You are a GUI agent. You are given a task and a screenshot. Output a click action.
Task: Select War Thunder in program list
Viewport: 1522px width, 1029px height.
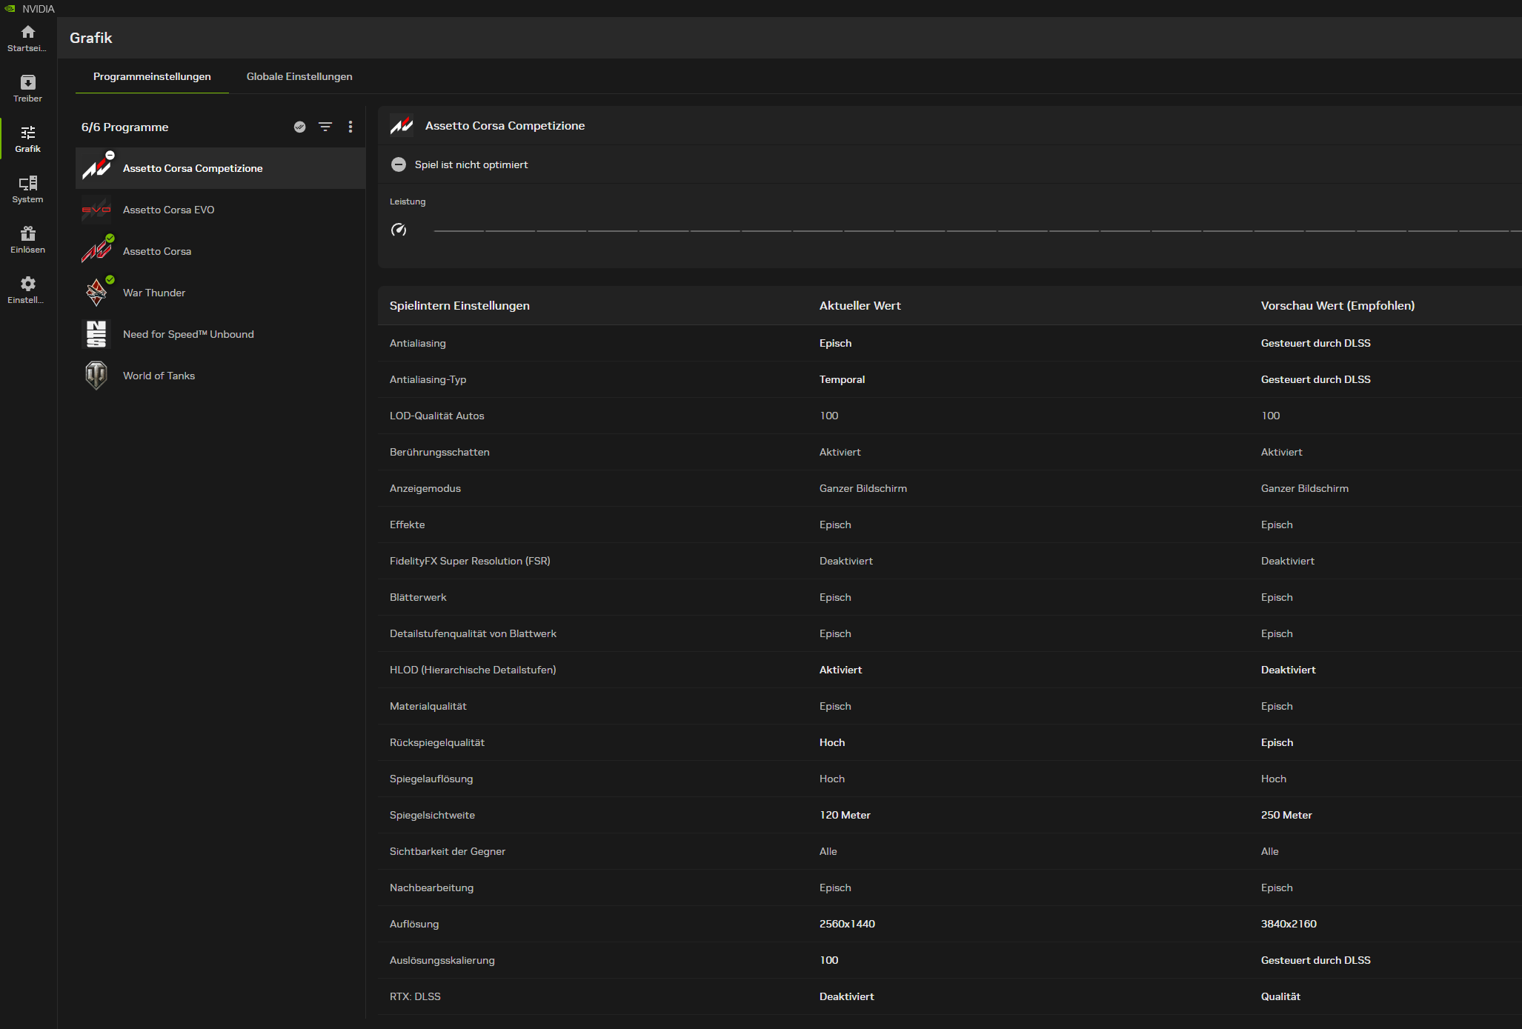(x=154, y=293)
